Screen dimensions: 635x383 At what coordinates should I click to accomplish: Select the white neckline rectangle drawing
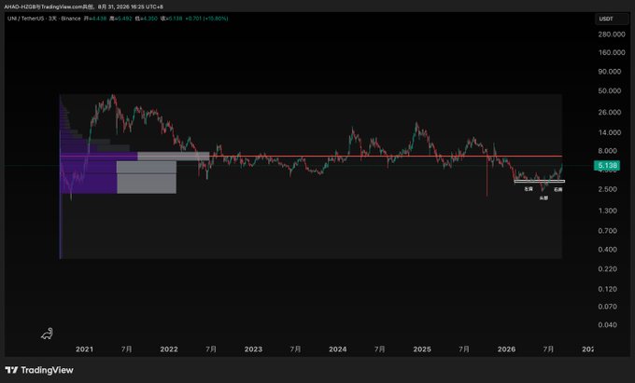tap(539, 182)
